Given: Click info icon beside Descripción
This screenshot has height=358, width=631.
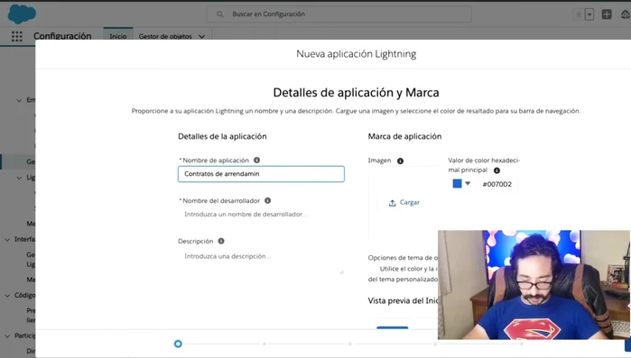Looking at the screenshot, I should 221,241.
